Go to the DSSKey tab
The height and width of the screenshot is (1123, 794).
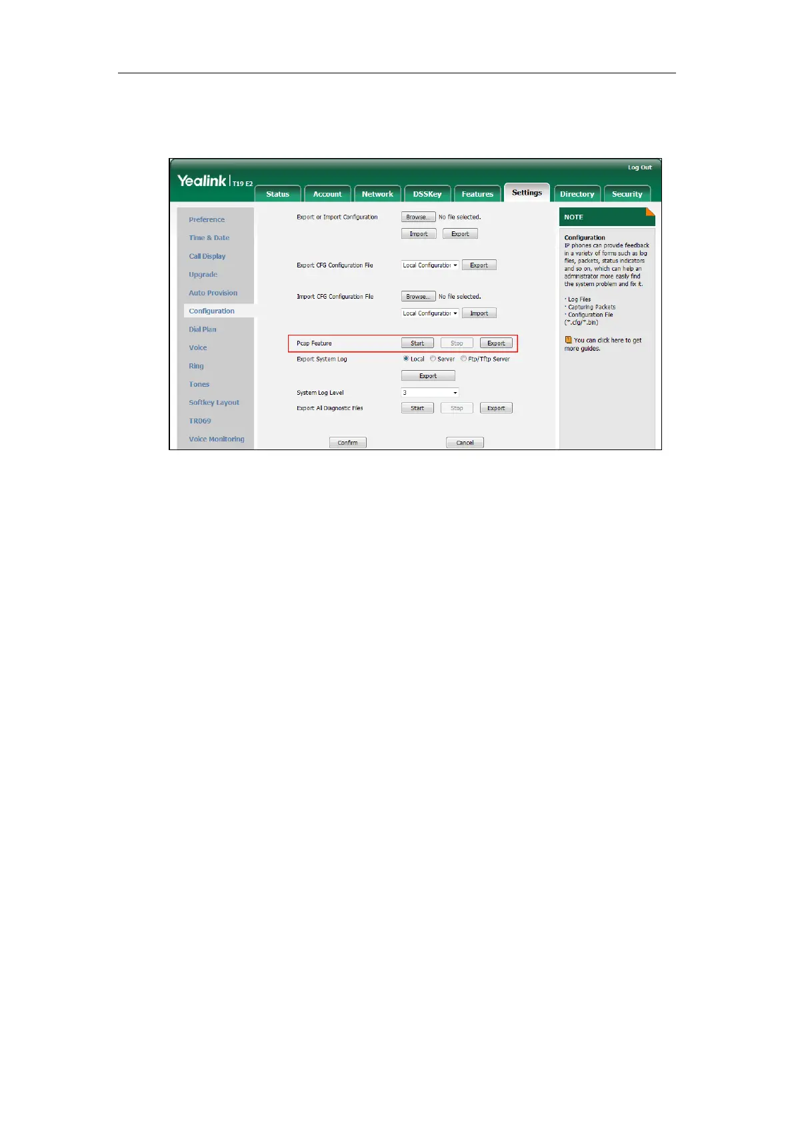pos(427,194)
